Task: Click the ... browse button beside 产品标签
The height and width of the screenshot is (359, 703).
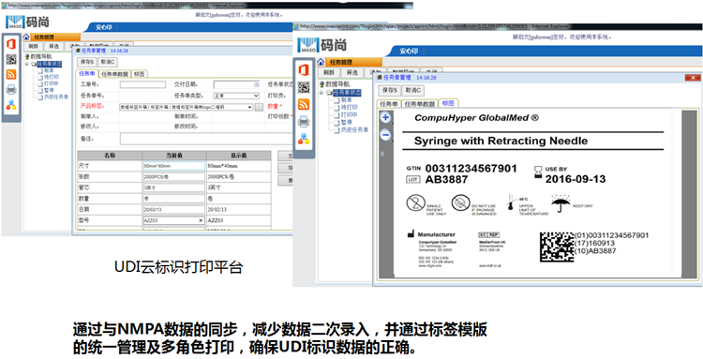Action: [259, 107]
